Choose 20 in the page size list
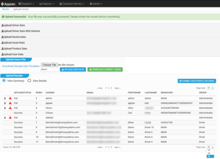220x159 pixels. pos(209,153)
